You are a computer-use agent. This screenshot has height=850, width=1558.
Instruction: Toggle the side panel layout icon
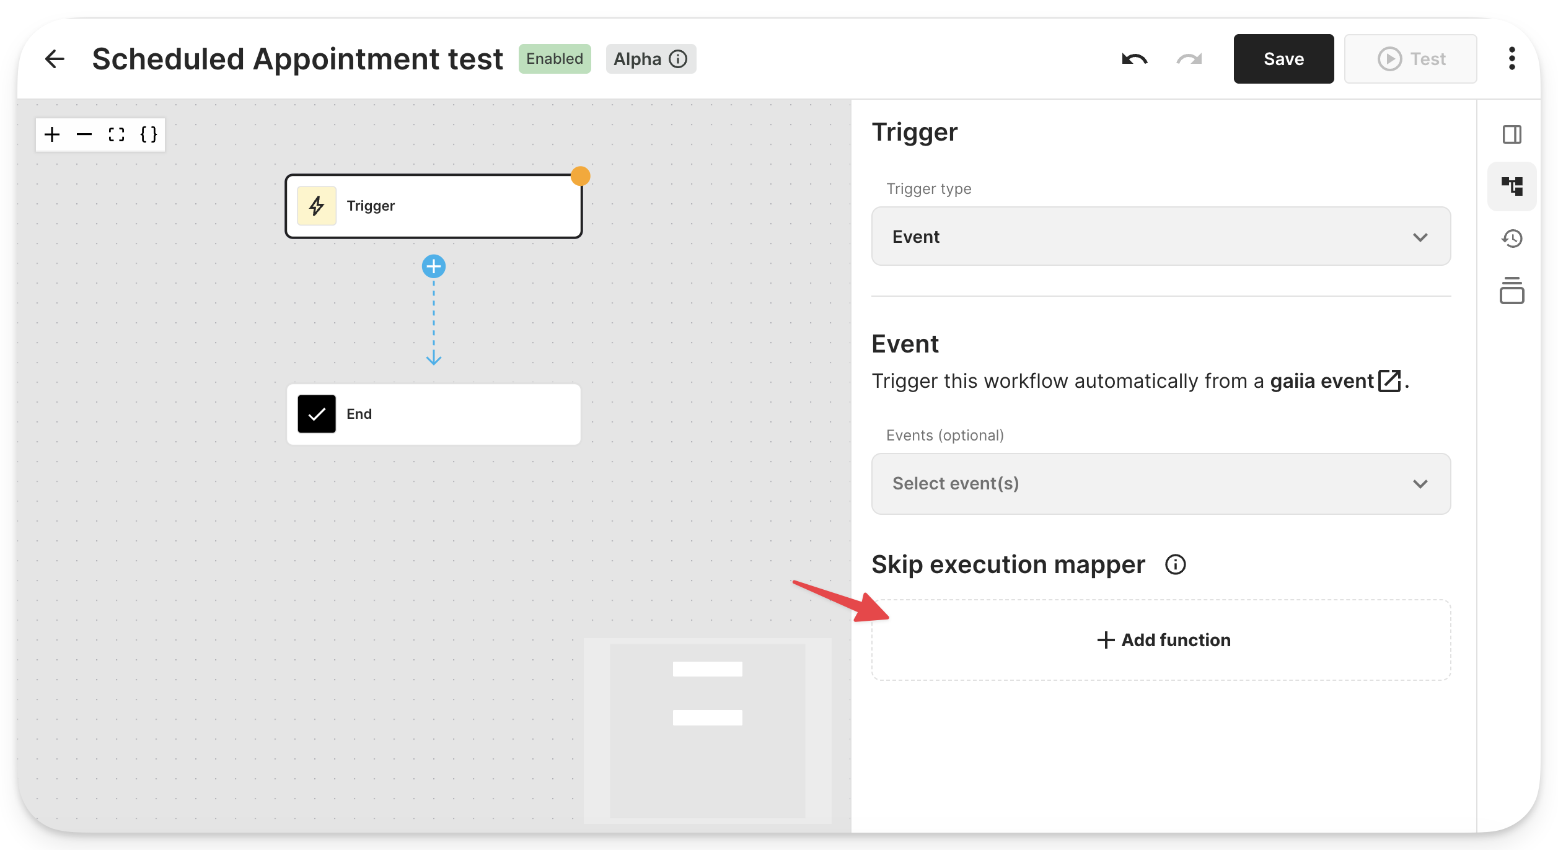point(1512,134)
